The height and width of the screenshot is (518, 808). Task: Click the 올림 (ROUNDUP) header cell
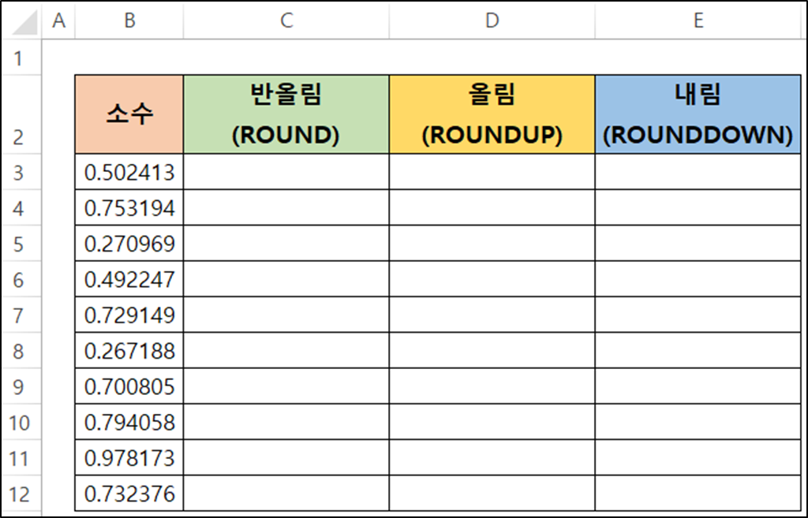tap(492, 114)
